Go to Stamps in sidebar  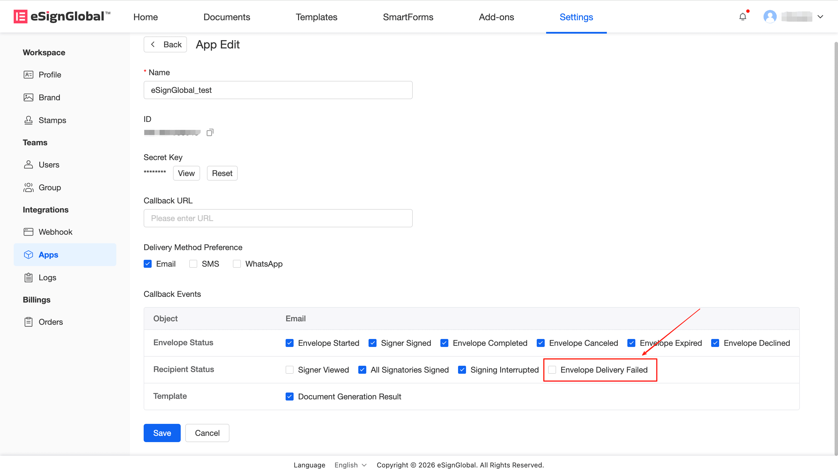tap(52, 120)
